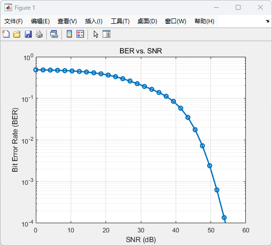The width and height of the screenshot is (272, 246).
Task: Open the 窗口(W) menu
Action: click(x=175, y=21)
